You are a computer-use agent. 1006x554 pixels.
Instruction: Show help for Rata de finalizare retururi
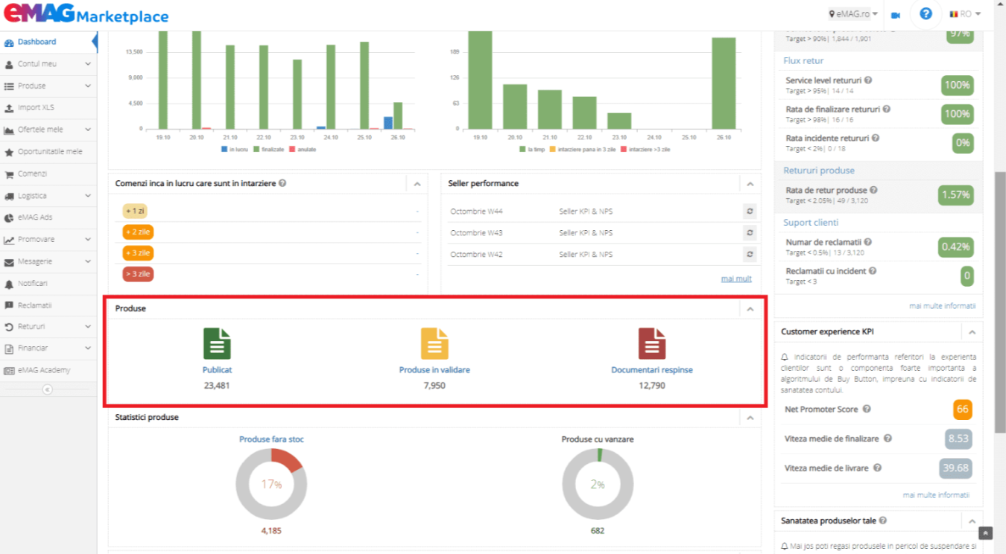[x=885, y=109]
